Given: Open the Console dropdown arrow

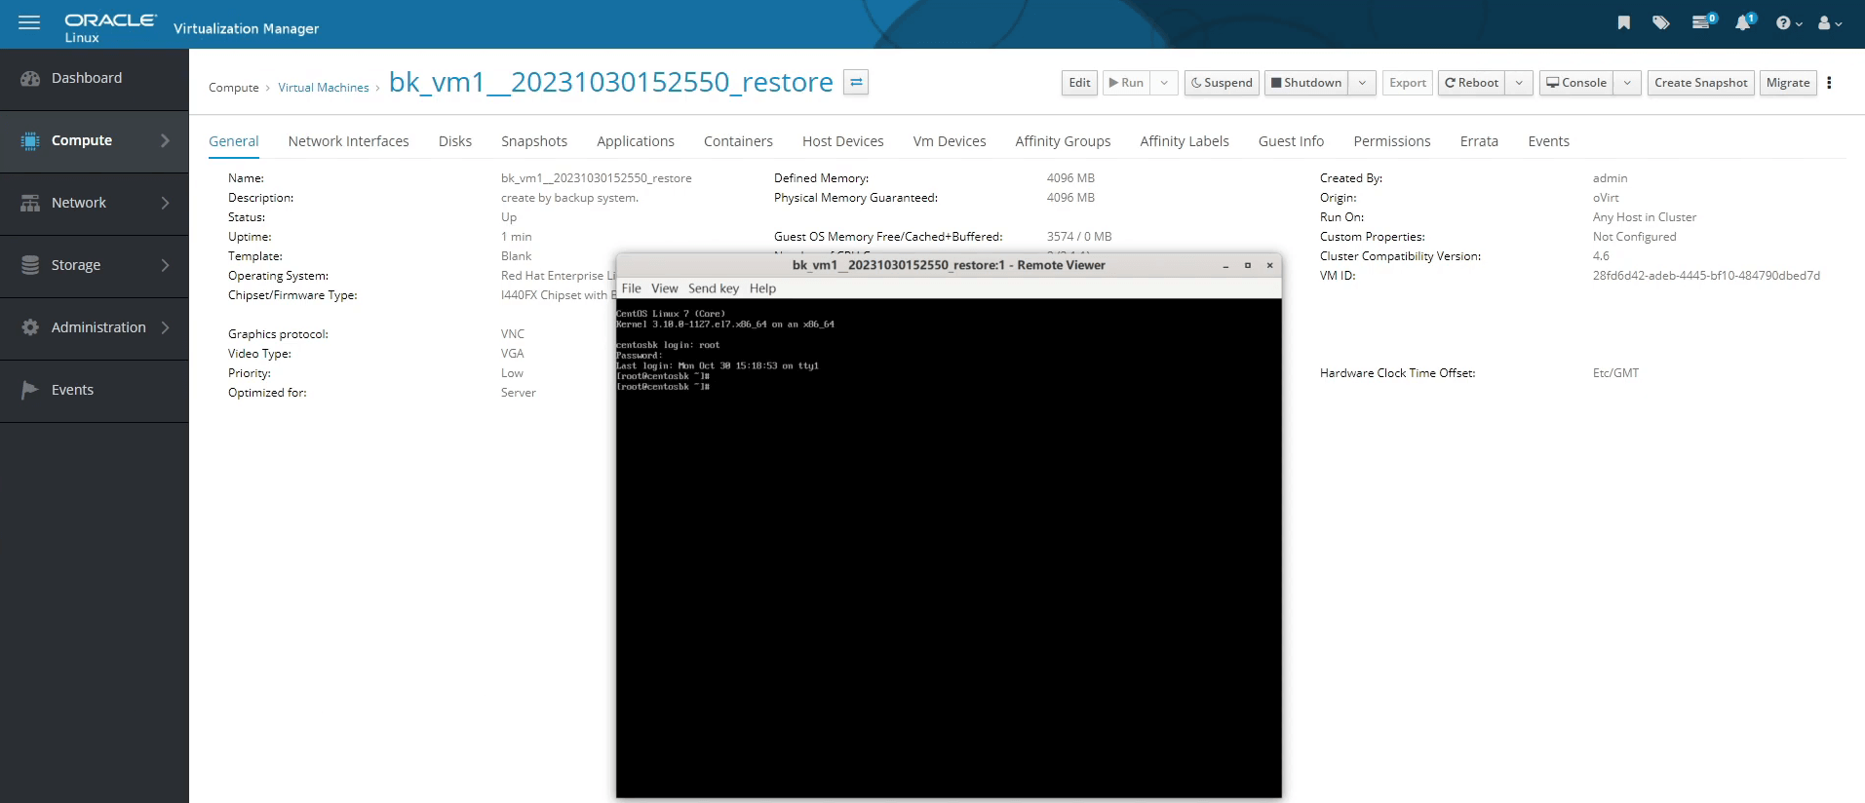Looking at the screenshot, I should (x=1627, y=83).
